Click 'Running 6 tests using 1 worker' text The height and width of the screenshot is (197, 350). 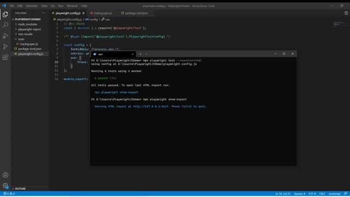click(x=116, y=71)
